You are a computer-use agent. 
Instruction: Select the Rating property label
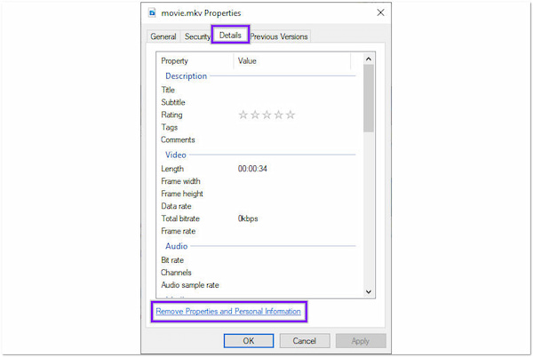[x=171, y=115]
